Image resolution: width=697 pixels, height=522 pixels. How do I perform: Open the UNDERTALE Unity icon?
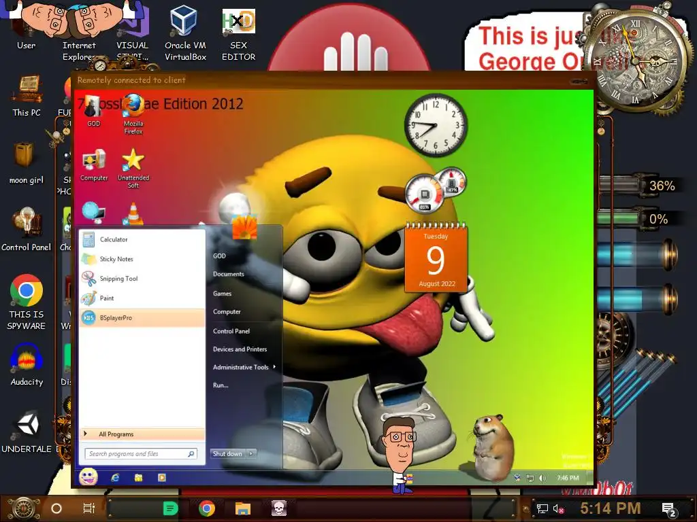click(x=27, y=432)
